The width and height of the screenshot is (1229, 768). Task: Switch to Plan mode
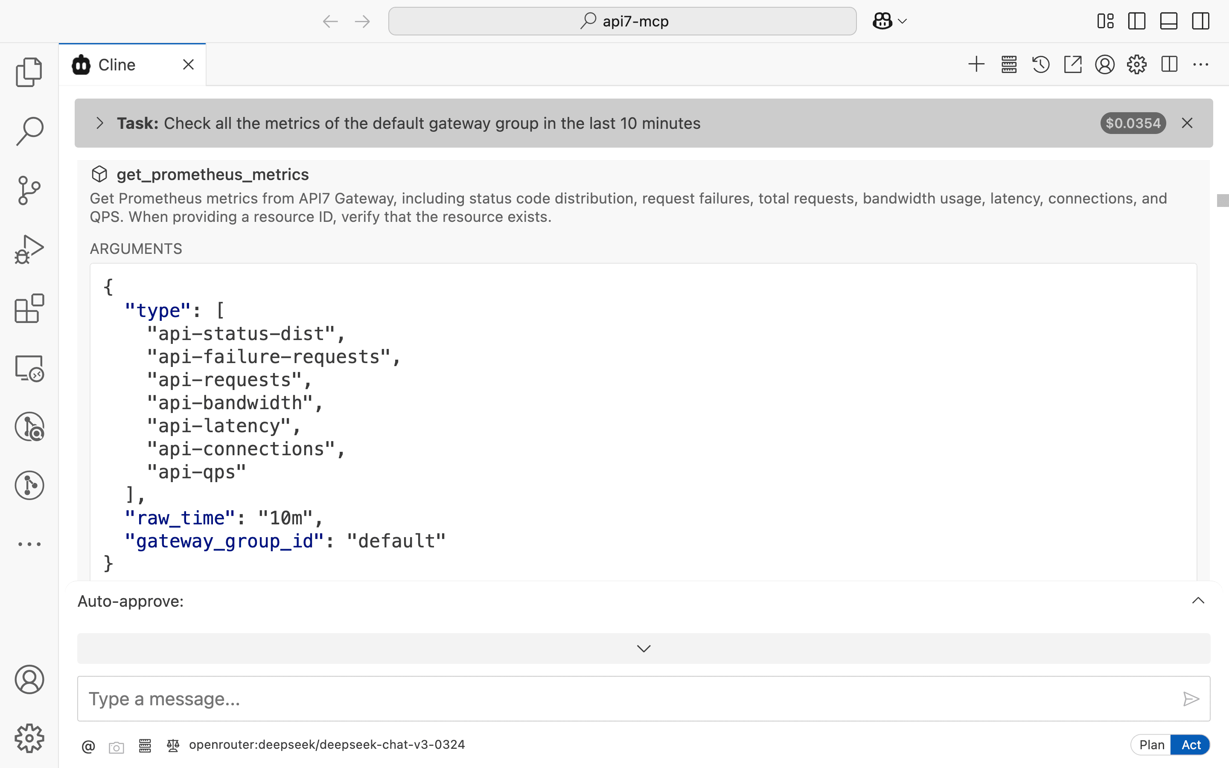pyautogui.click(x=1151, y=745)
